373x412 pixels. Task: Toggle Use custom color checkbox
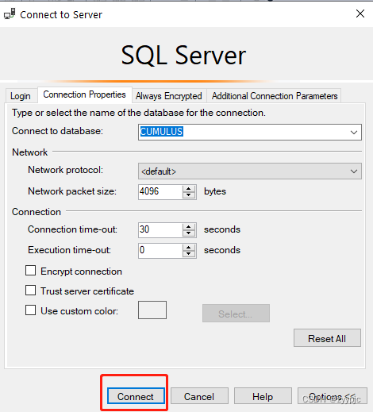coord(31,310)
